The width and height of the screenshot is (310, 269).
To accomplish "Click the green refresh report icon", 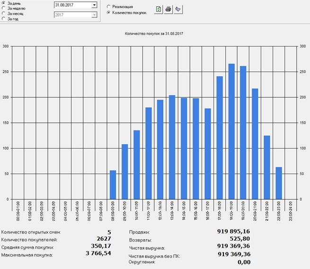I will pos(159,9).
